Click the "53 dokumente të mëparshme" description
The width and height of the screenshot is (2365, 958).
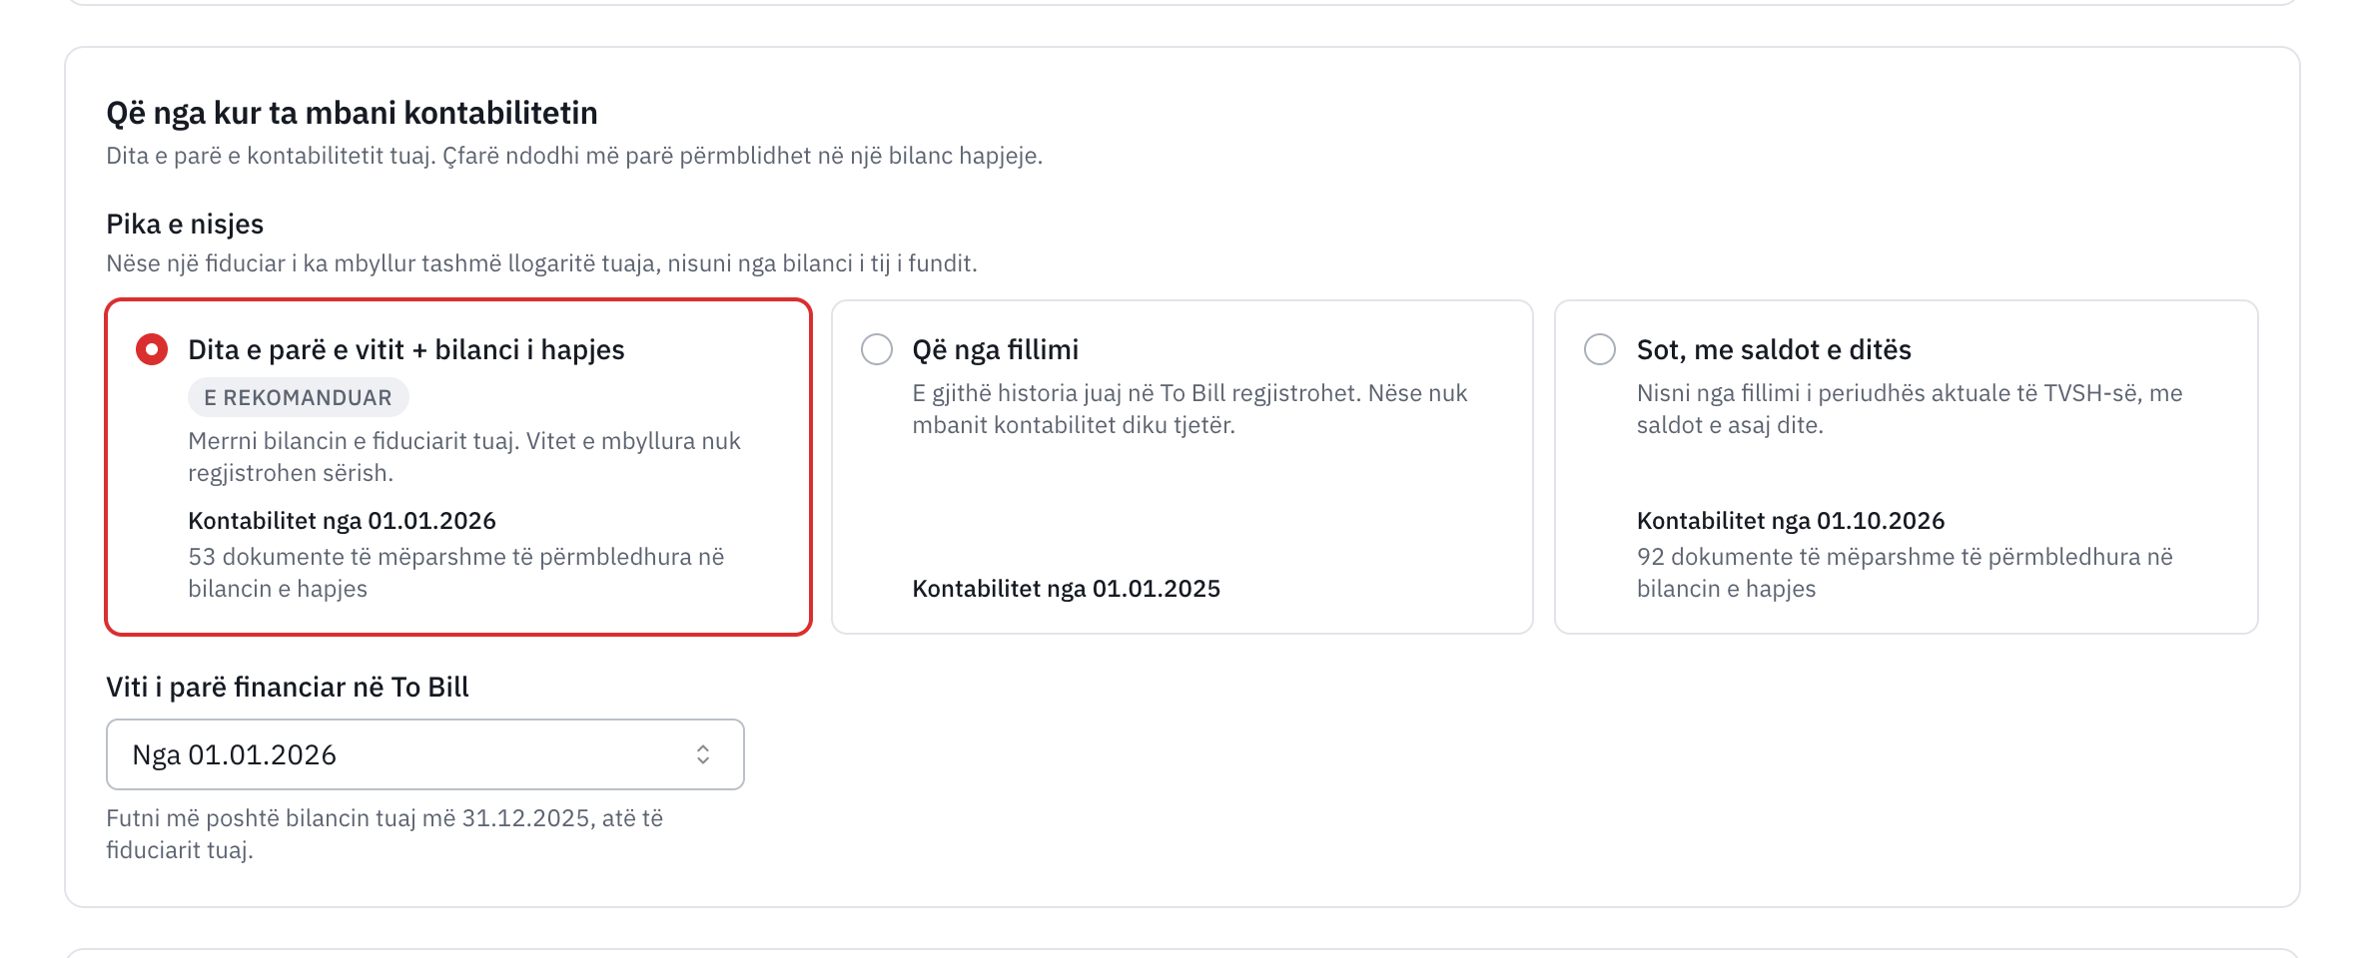coord(456,573)
